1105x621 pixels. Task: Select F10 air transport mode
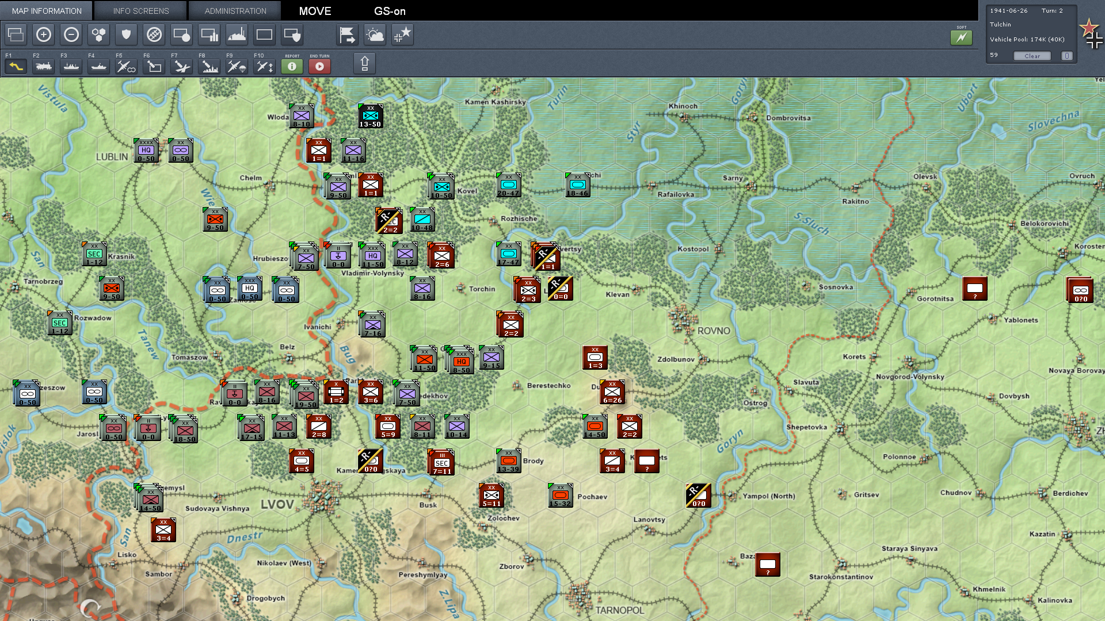tap(265, 66)
